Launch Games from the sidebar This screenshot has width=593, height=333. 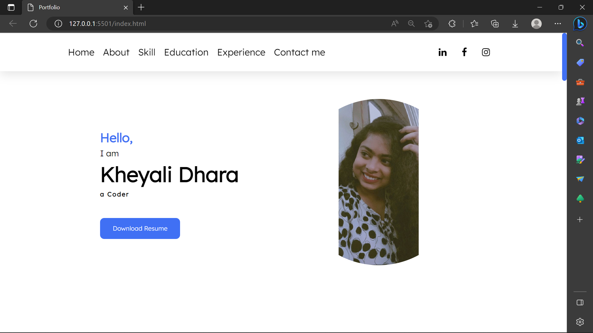(580, 101)
